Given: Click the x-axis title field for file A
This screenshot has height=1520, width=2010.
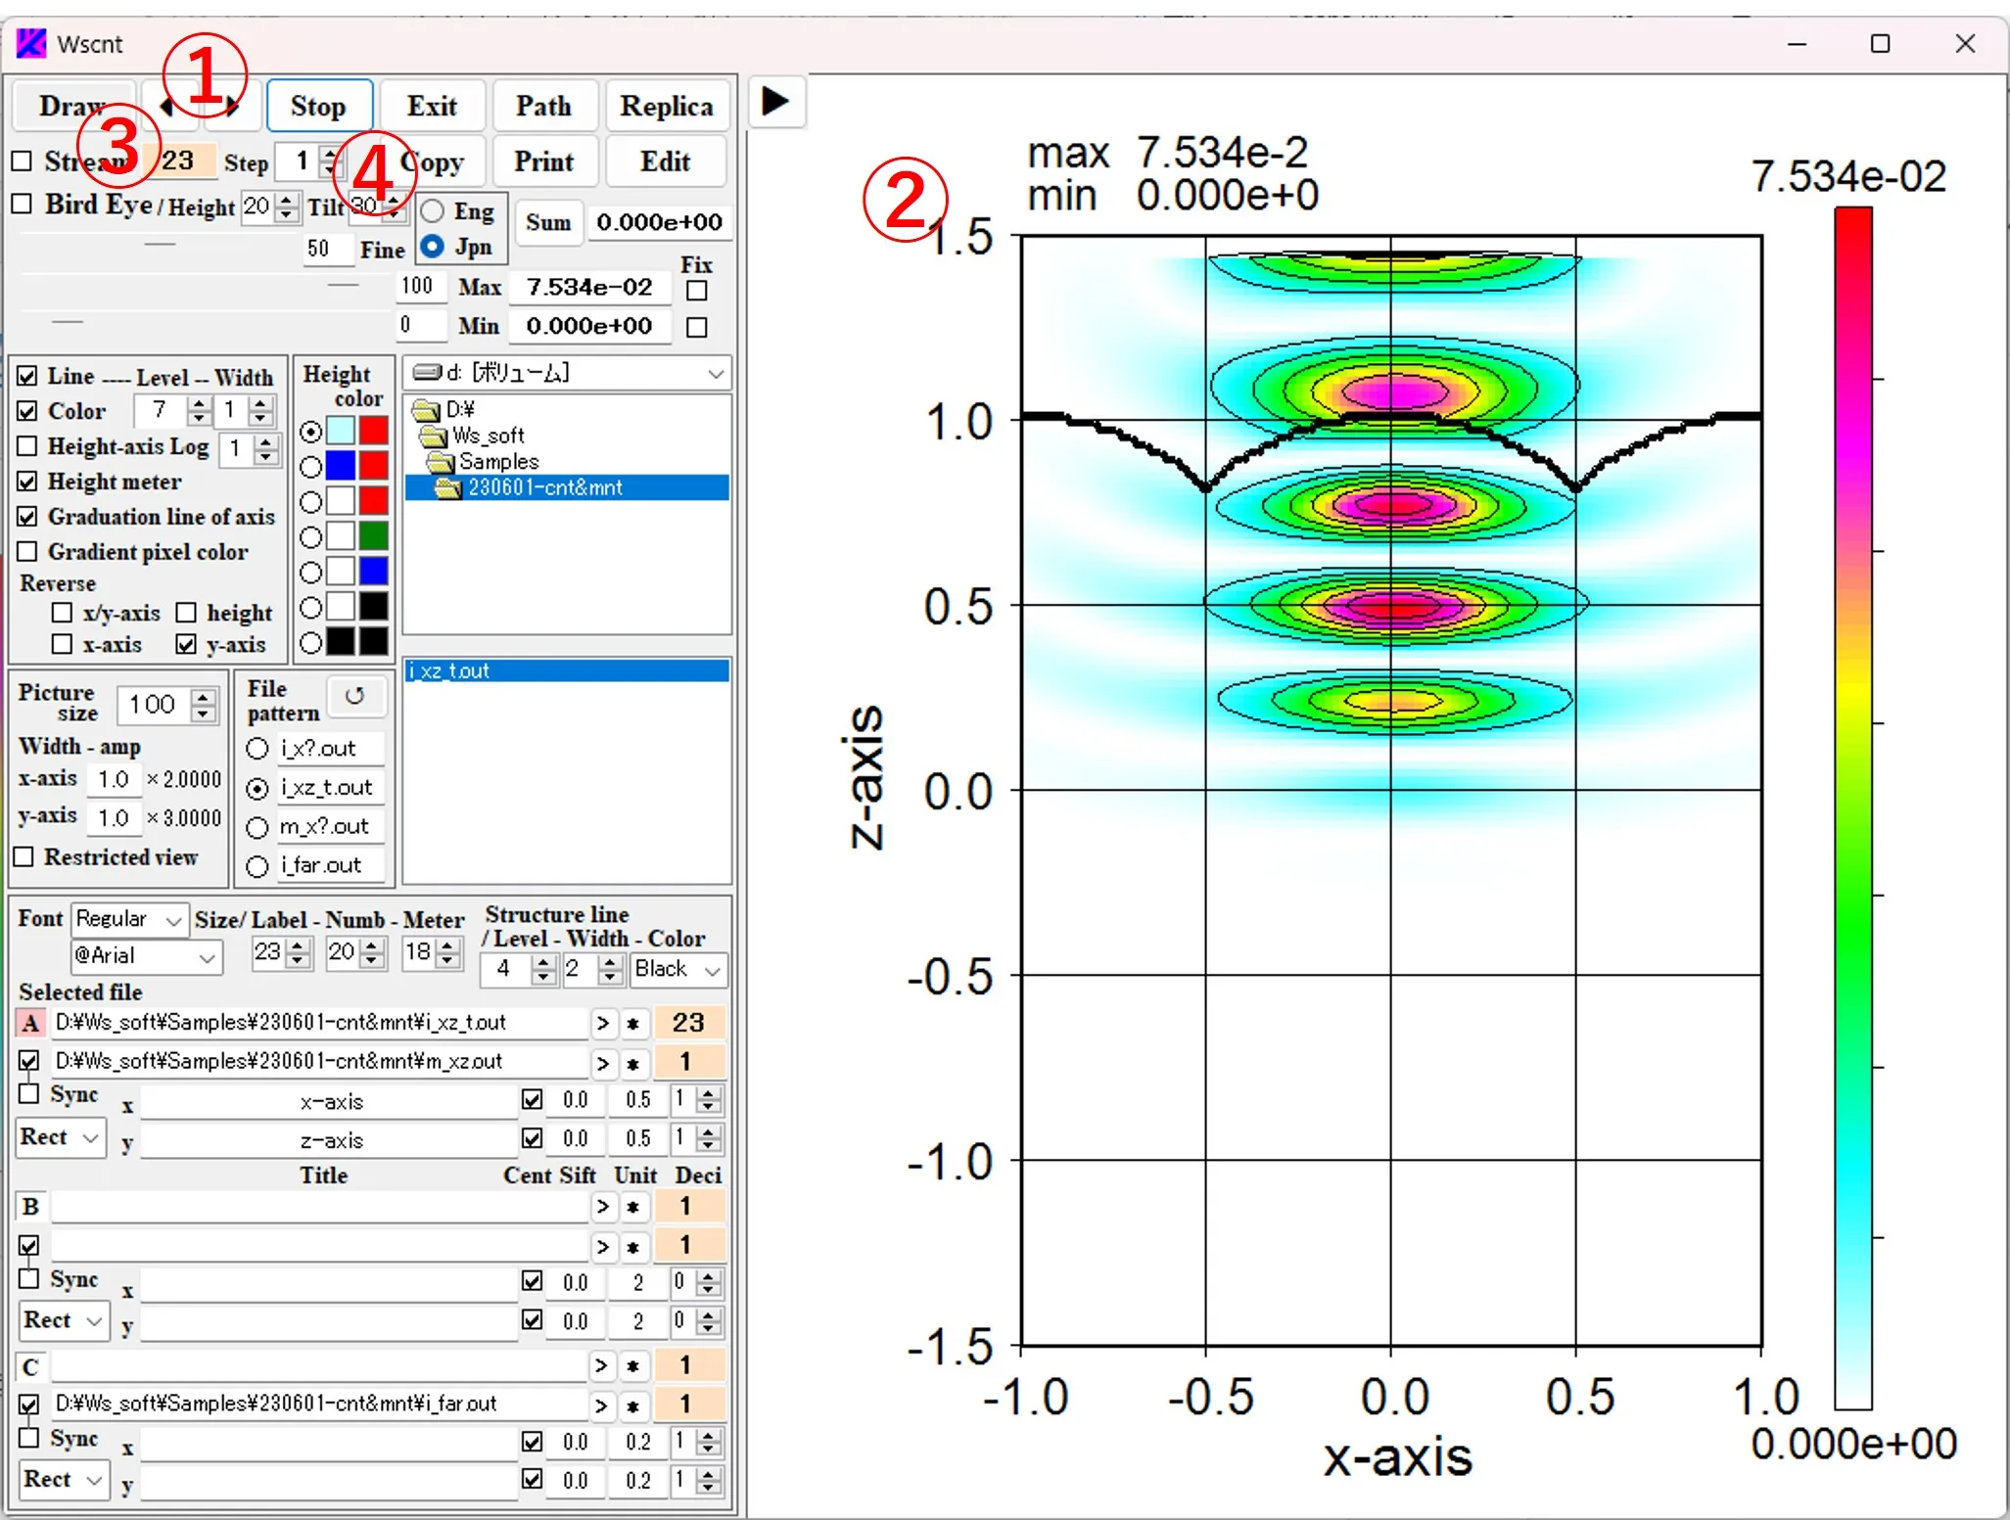Looking at the screenshot, I should [330, 1101].
